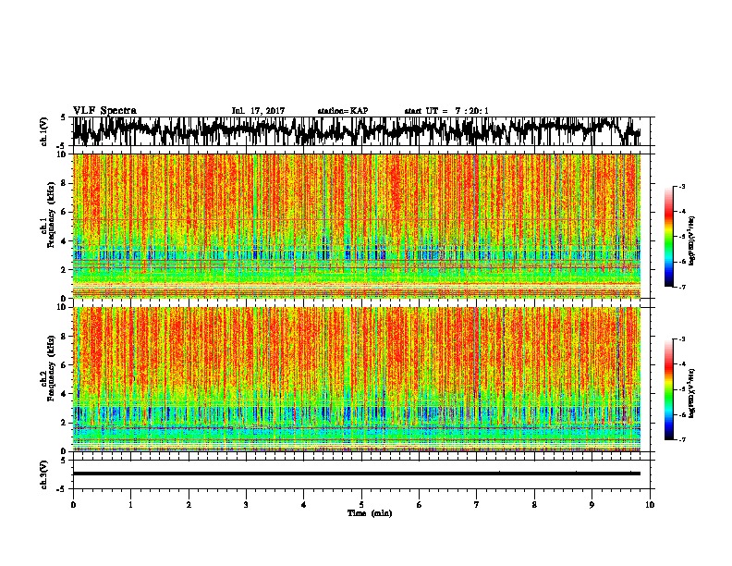
Task: Click the "7" tick on the time axis
Action: (x=477, y=505)
